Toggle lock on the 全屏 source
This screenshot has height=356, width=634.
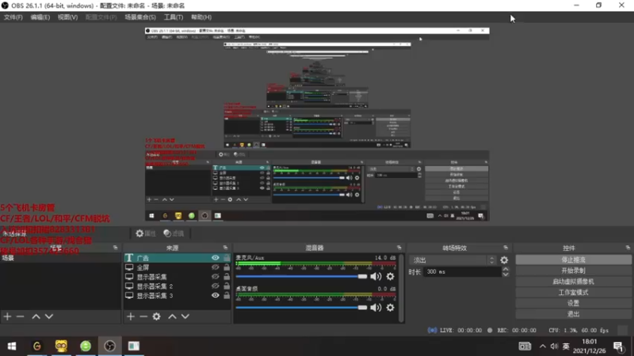point(227,267)
